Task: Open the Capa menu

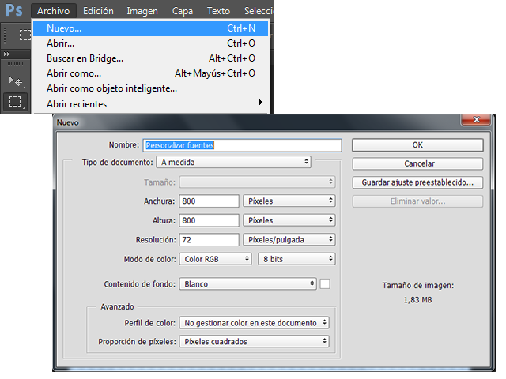Action: point(183,11)
